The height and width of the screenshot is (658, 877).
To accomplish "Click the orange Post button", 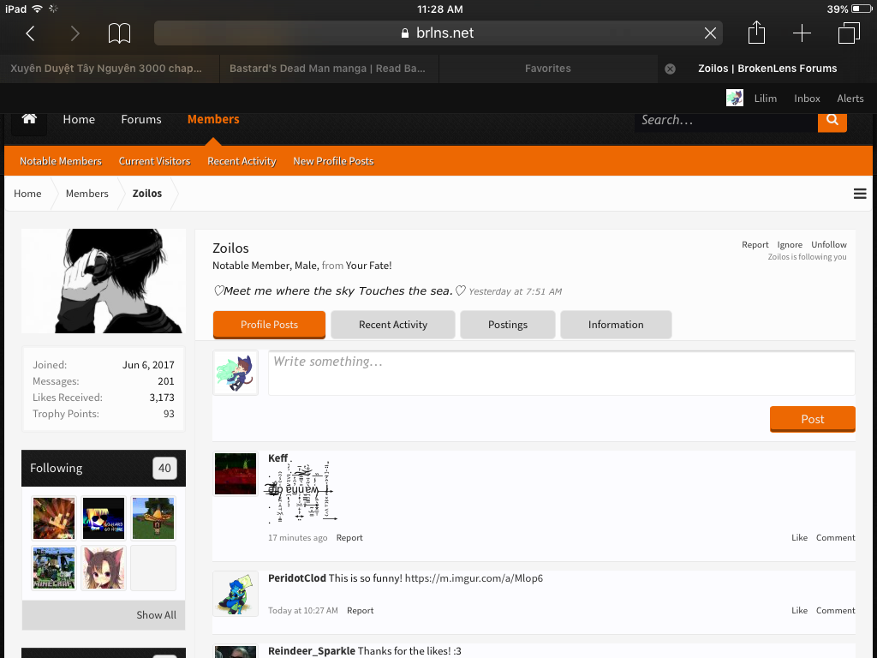I will [812, 419].
